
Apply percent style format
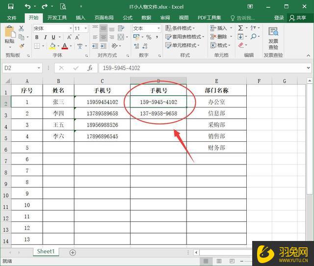149,37
